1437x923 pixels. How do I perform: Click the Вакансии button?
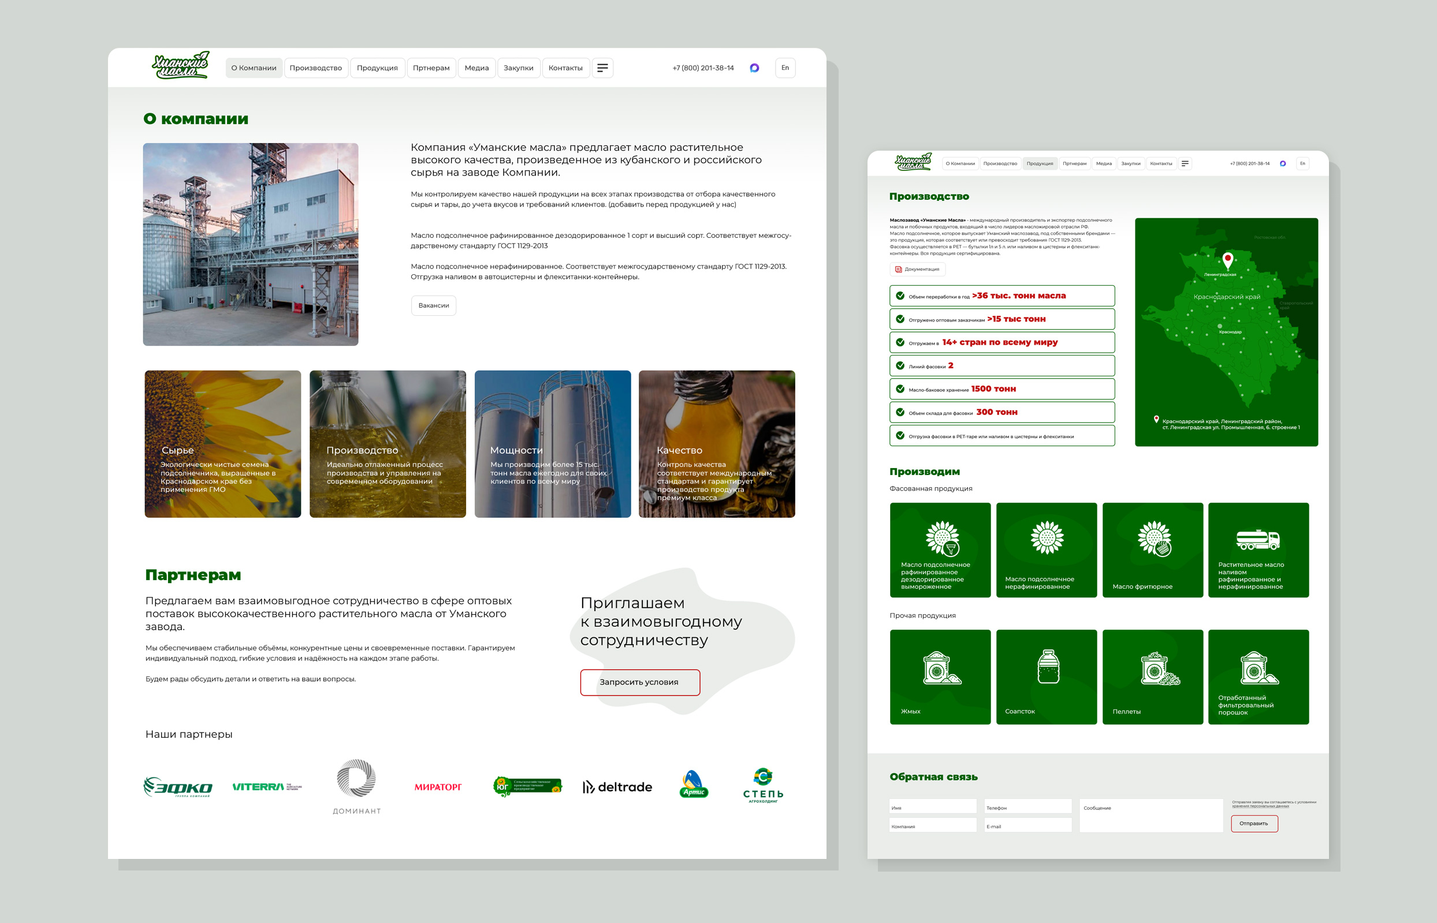(x=433, y=306)
